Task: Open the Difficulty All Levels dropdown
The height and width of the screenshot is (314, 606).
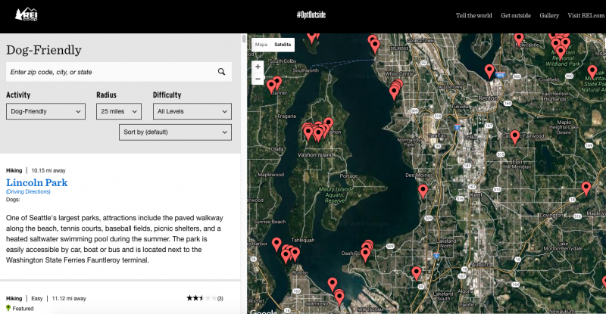Action: tap(192, 111)
